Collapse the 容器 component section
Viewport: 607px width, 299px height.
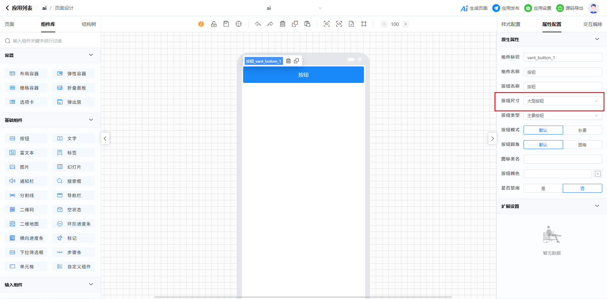(91, 55)
